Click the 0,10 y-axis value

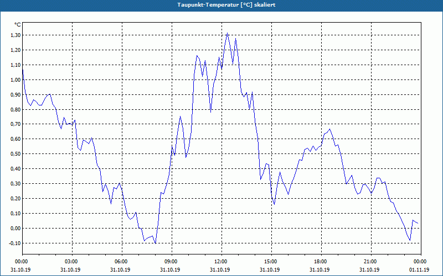[x=16, y=214]
